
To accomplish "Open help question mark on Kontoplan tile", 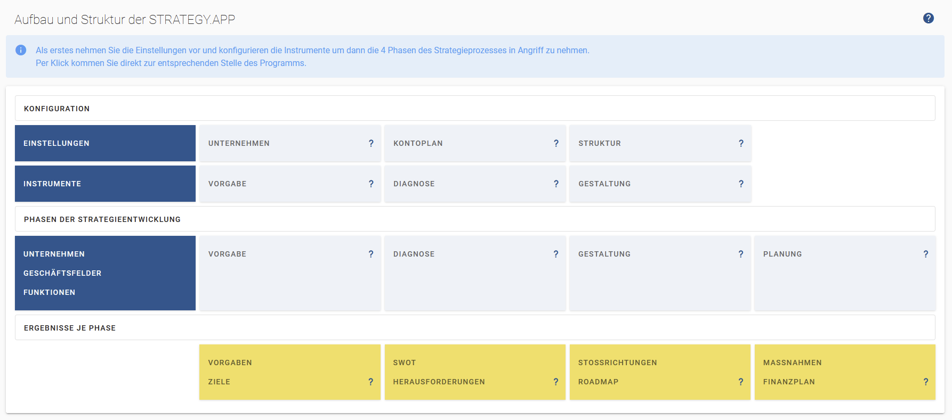I will click(556, 143).
